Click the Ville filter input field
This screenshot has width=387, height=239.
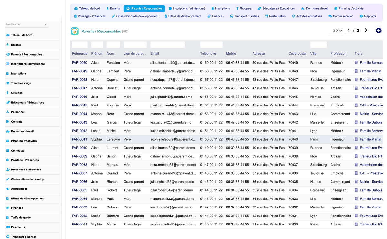[x=318, y=45]
